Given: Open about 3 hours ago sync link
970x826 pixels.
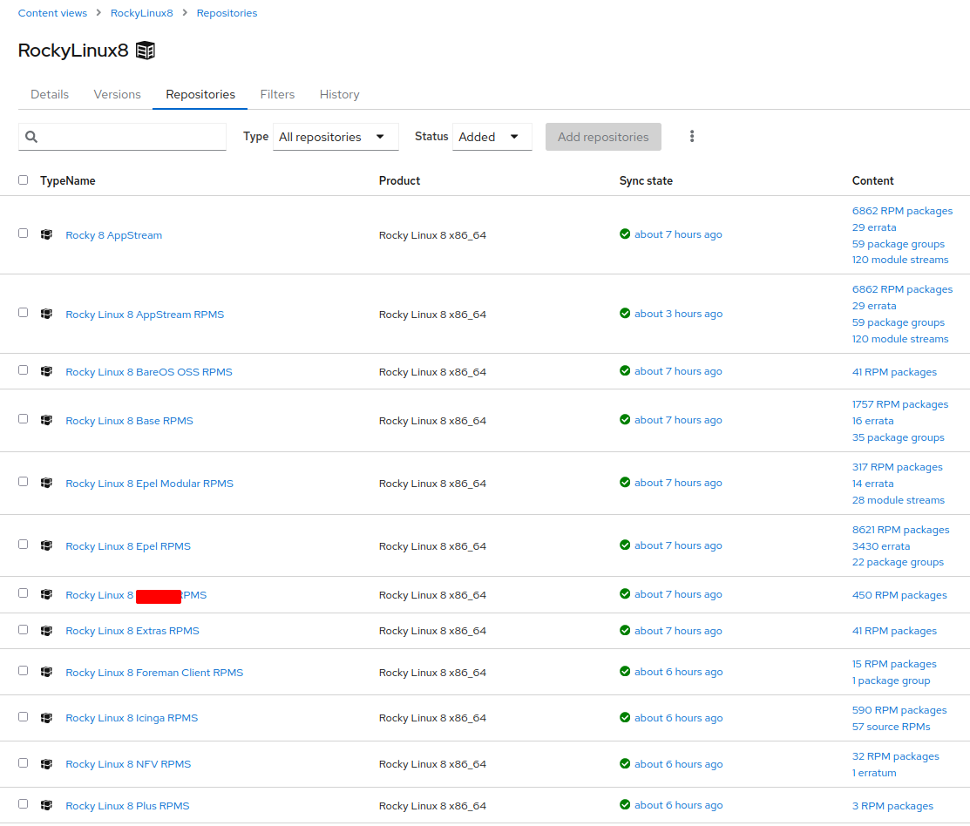Looking at the screenshot, I should point(678,314).
